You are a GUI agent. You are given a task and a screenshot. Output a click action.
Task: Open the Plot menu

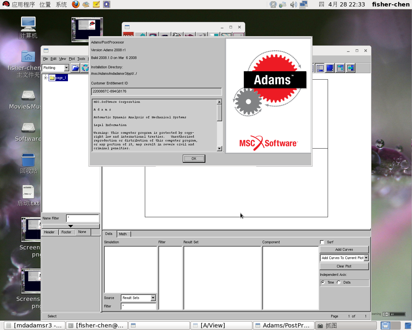pos(72,59)
